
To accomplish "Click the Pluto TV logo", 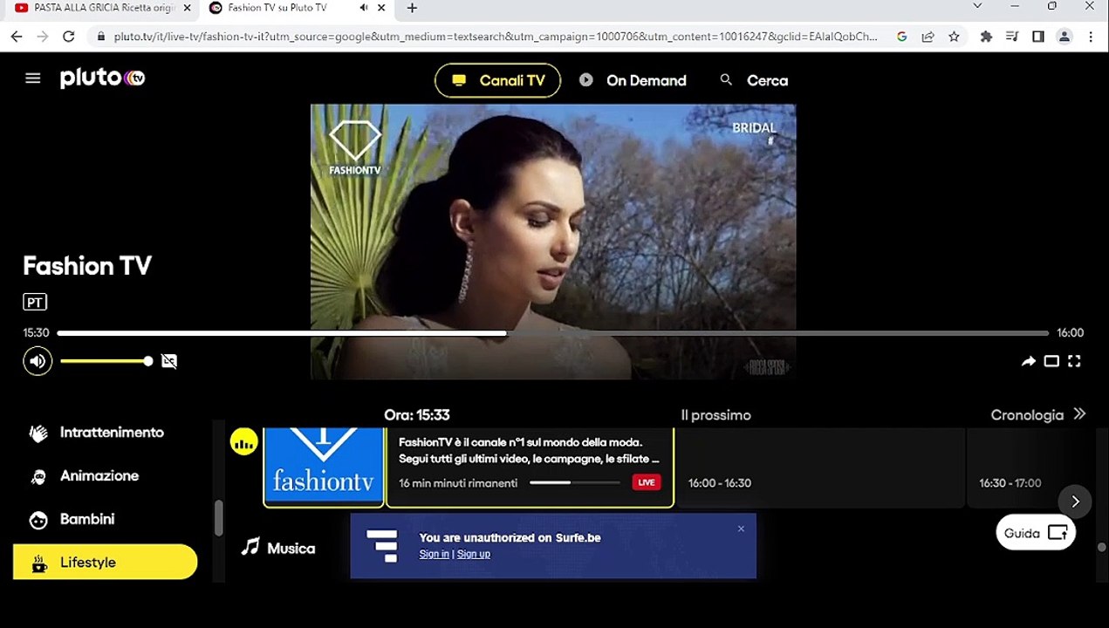I will [102, 78].
